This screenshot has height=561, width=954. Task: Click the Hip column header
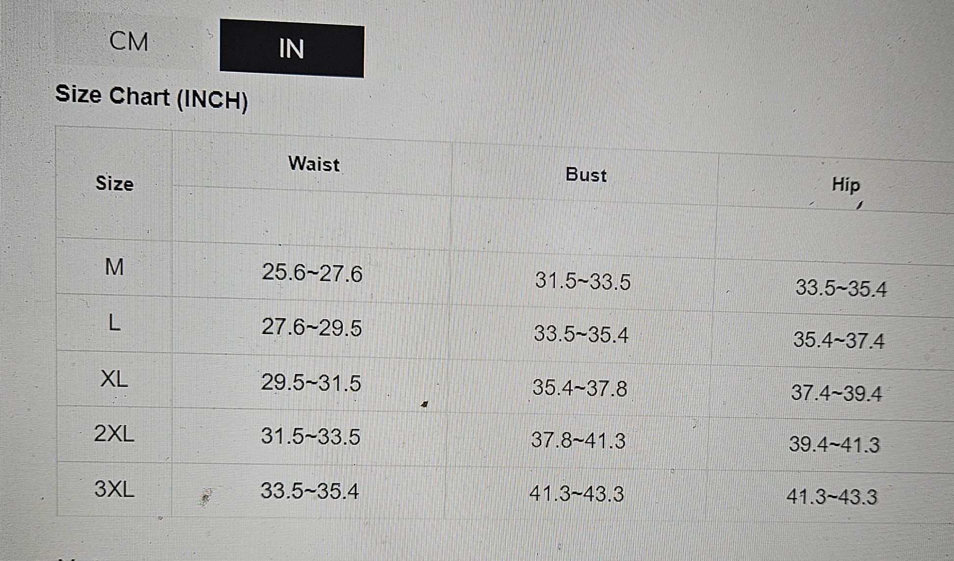pyautogui.click(x=846, y=185)
